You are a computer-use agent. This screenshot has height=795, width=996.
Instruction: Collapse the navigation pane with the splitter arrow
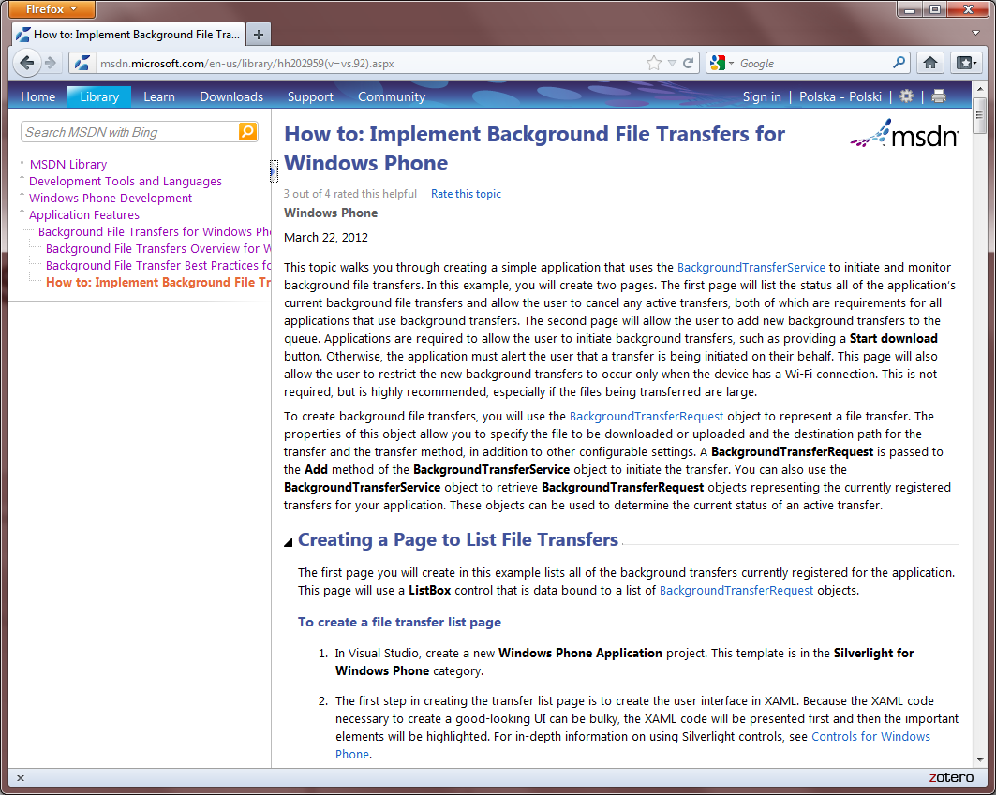coord(274,170)
